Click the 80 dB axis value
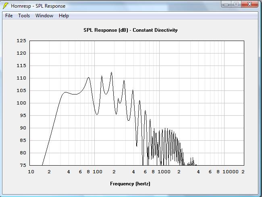 point(23,153)
